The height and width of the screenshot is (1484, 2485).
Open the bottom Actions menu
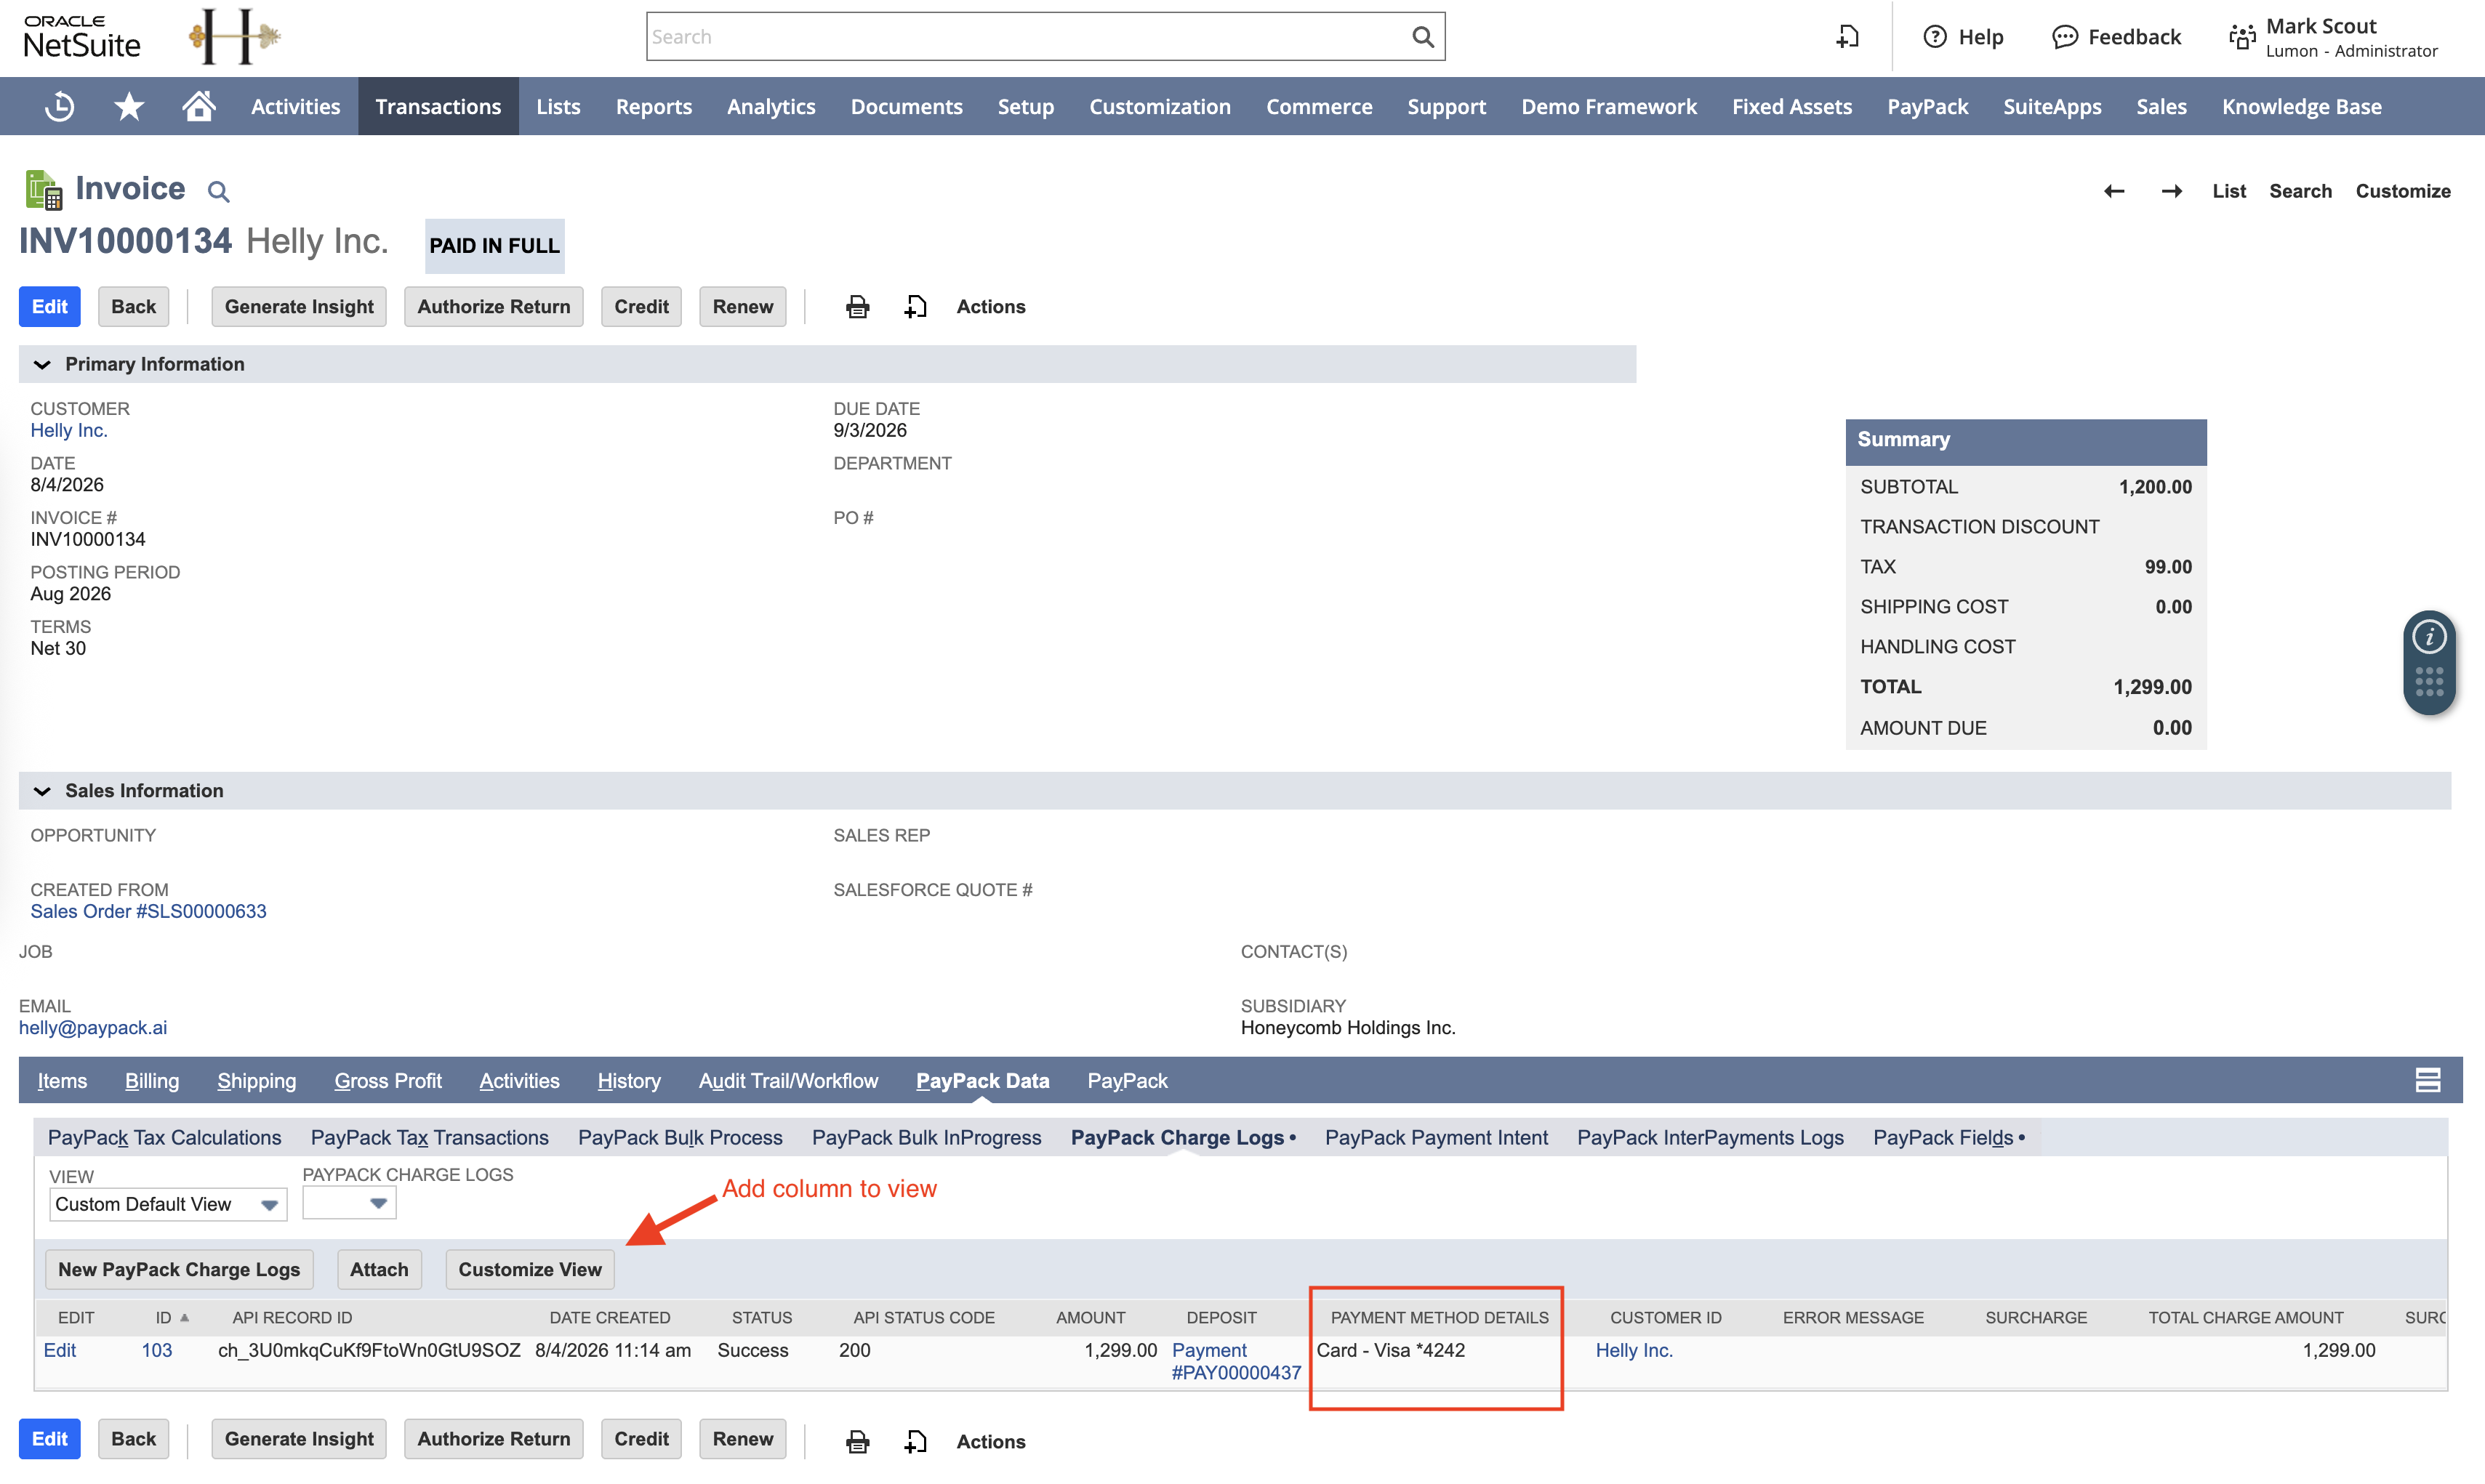990,1441
